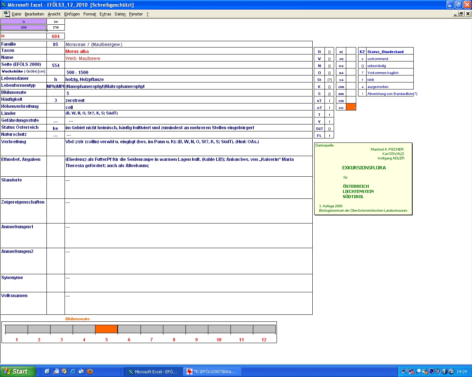Select the 'Familie' label cell

24,44
